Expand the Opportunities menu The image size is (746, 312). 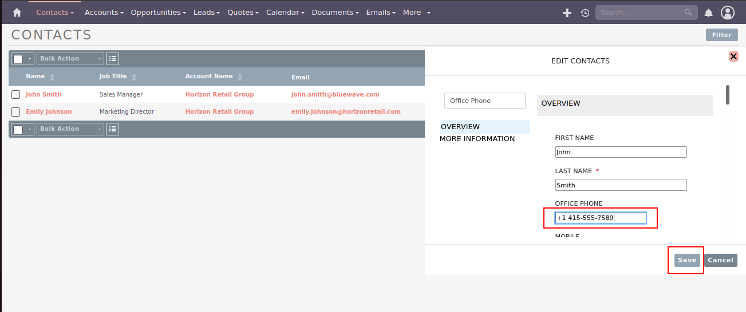pos(159,12)
